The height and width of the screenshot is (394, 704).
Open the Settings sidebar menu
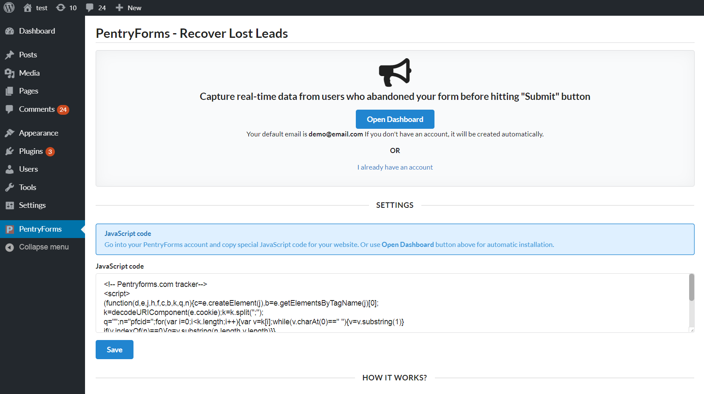point(32,205)
